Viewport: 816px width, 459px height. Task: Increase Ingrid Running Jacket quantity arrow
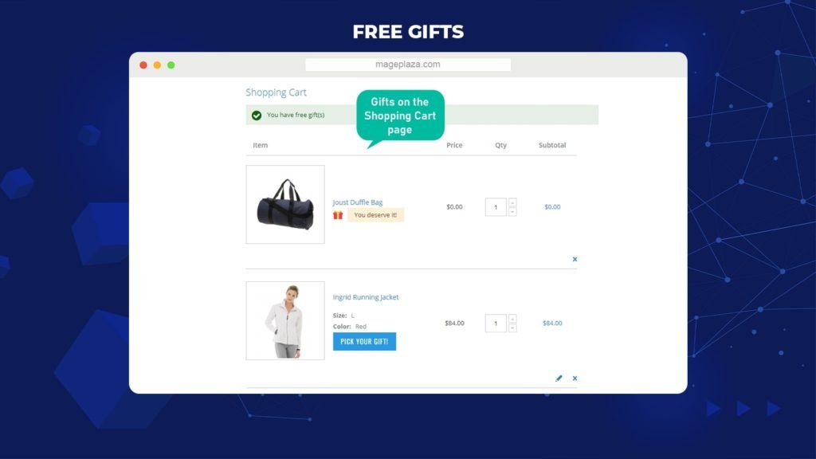512,319
